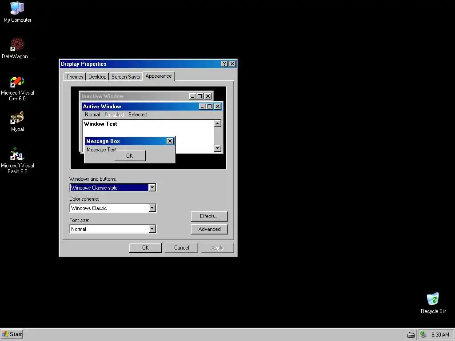Click the preview Message Box OK button
455x341 pixels.
point(129,156)
